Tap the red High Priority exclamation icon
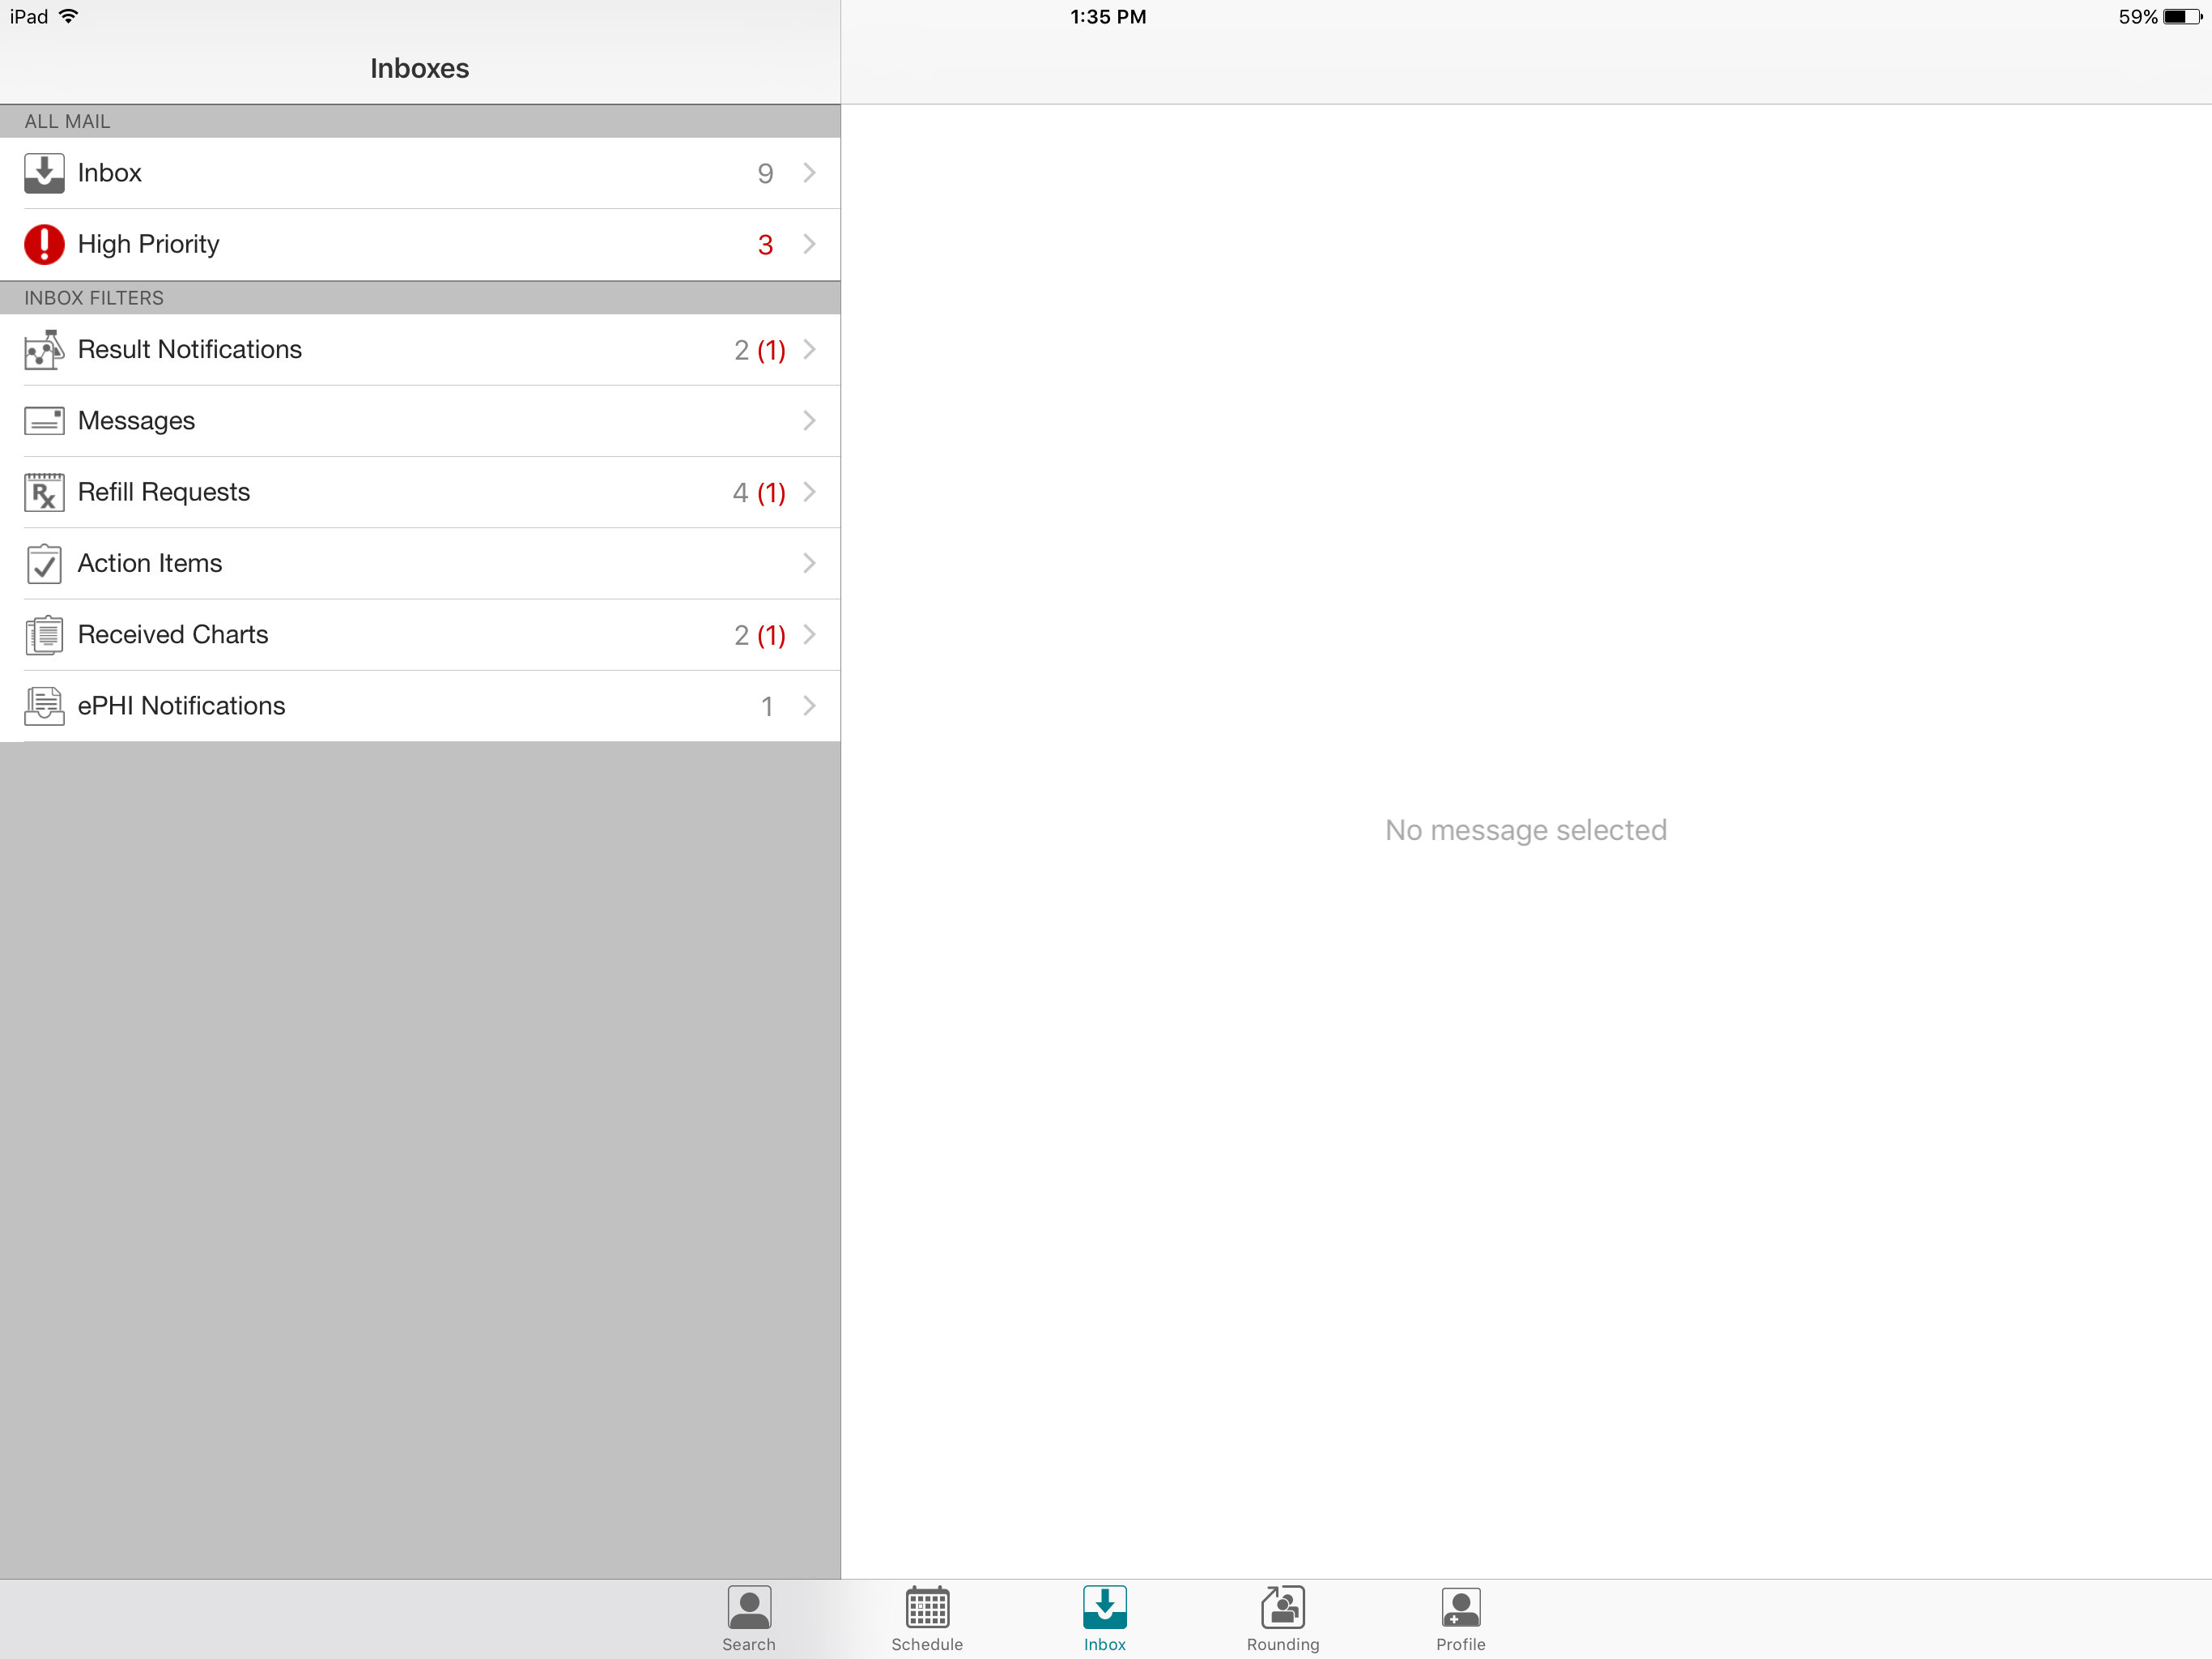This screenshot has width=2212, height=1659. click(44, 244)
